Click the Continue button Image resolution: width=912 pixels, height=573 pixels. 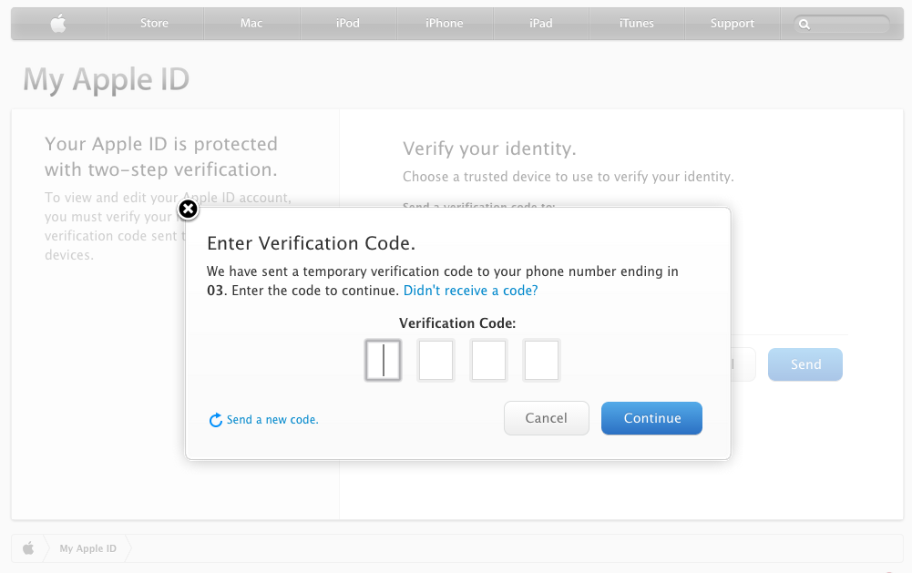pos(652,418)
